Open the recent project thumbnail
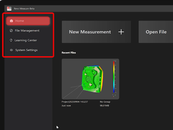The height and width of the screenshot is (130, 173). (90, 79)
